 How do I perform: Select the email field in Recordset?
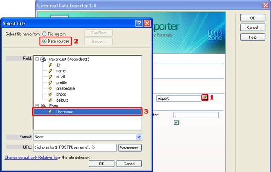(61, 77)
